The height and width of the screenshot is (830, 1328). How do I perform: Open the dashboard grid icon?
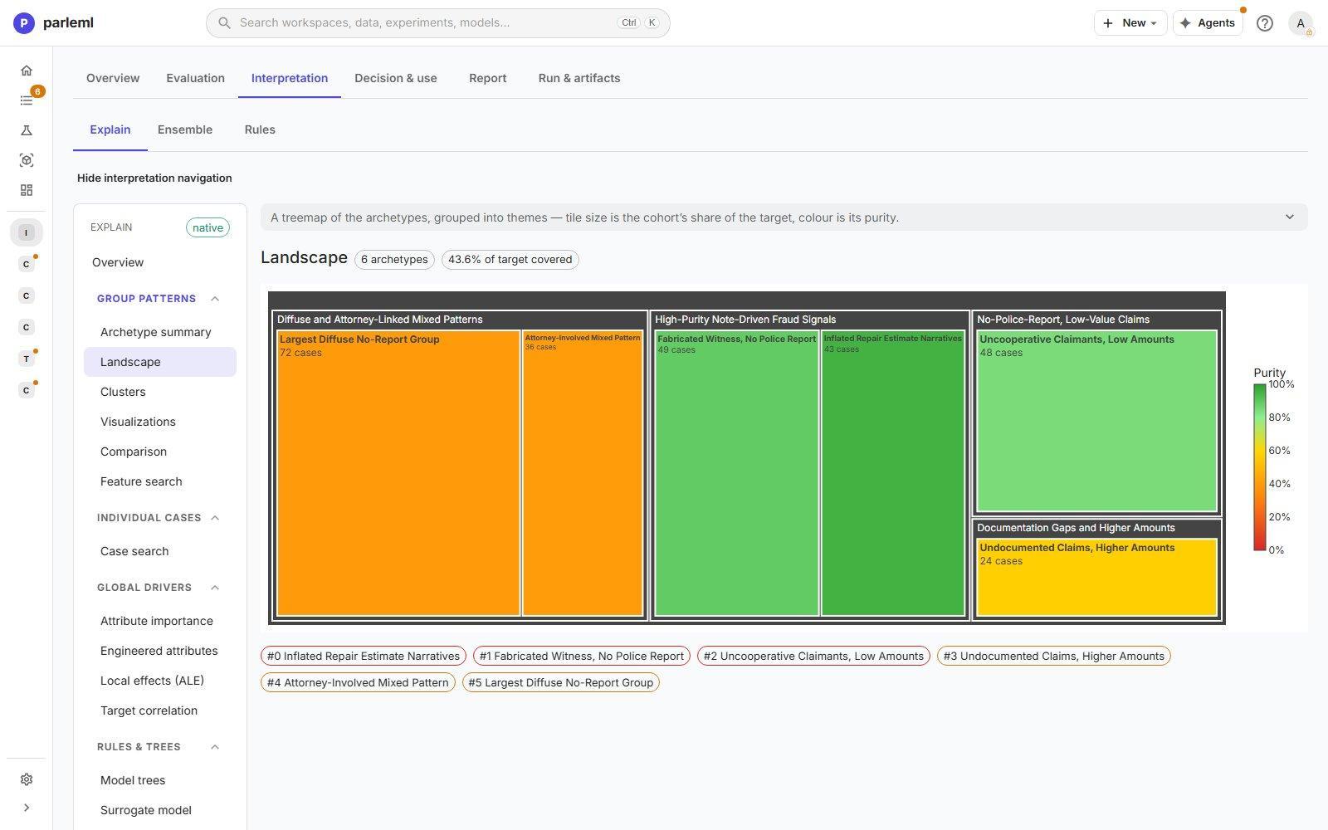(x=27, y=190)
